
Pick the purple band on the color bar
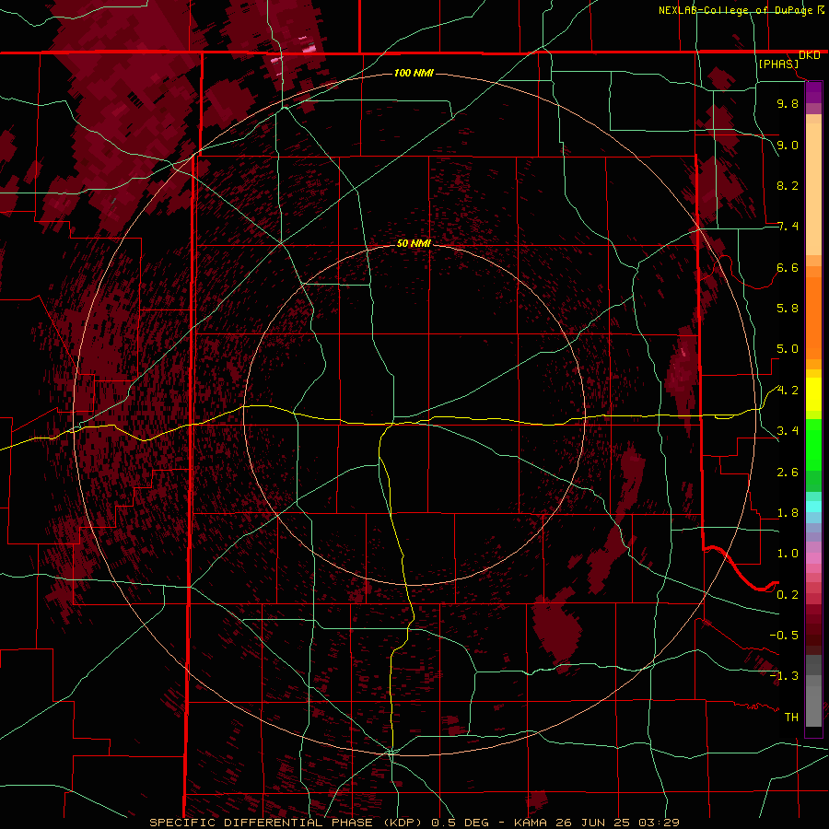813,92
